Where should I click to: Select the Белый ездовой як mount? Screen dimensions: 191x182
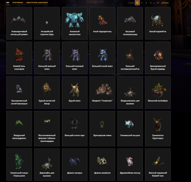click(x=158, y=23)
